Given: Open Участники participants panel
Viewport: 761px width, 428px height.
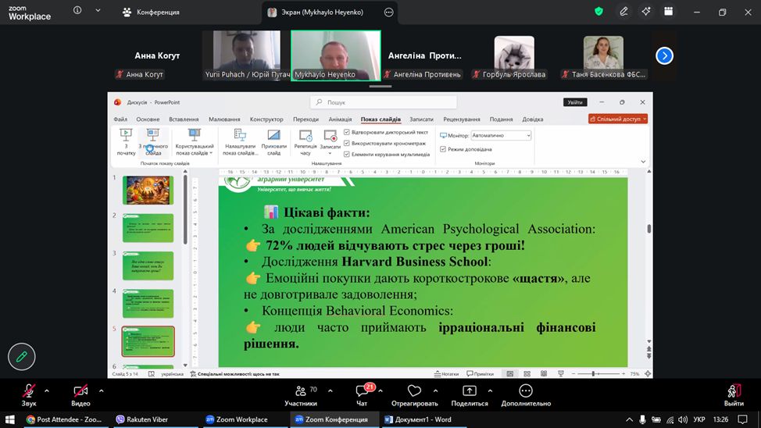Looking at the screenshot, I should point(300,391).
